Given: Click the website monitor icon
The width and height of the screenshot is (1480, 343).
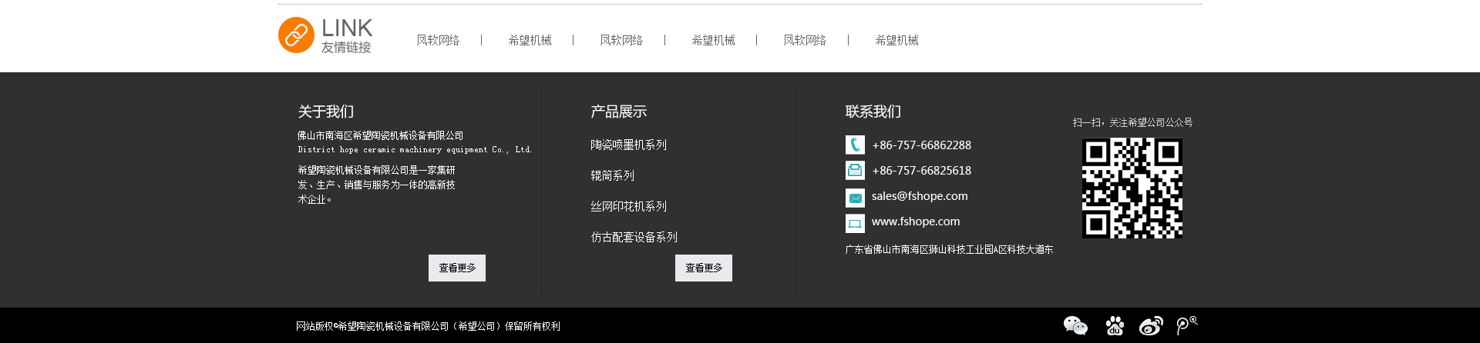Looking at the screenshot, I should tap(855, 223).
